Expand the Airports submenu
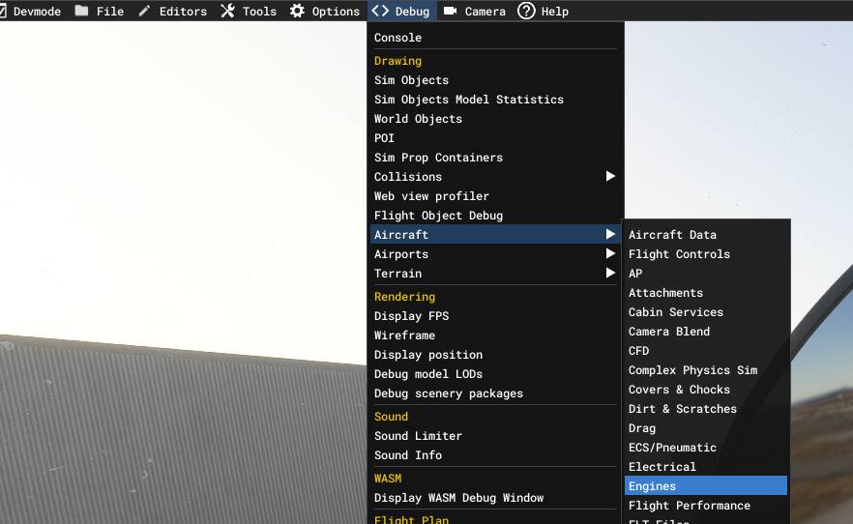Viewport: 853px width, 524px height. pyautogui.click(x=610, y=254)
